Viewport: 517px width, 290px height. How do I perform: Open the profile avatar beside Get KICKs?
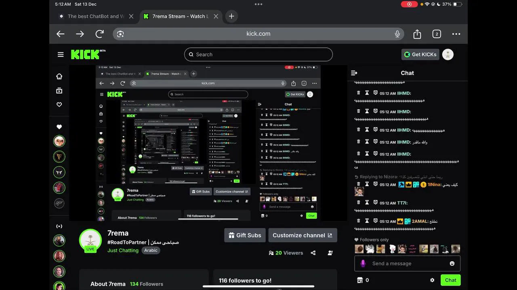[x=448, y=54]
